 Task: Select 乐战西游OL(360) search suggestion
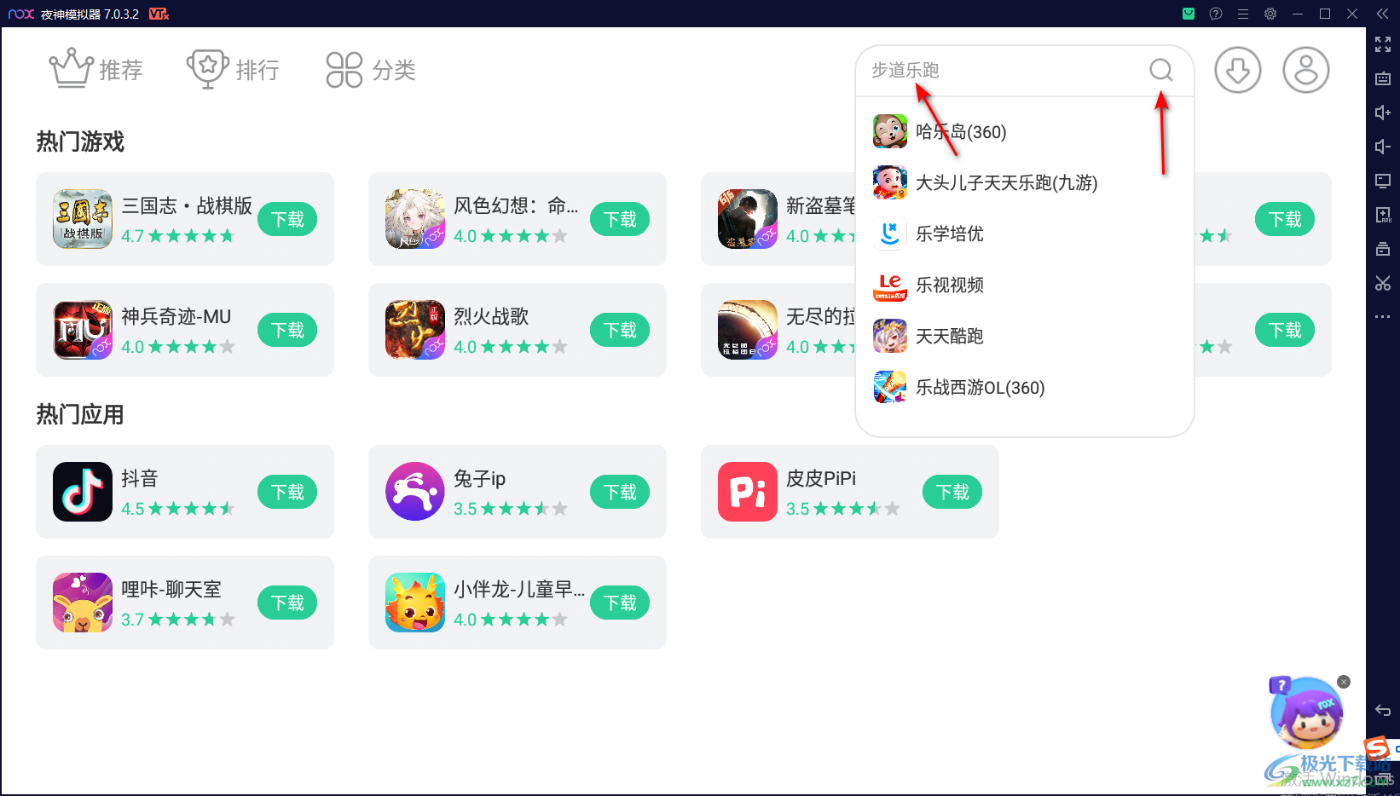click(x=1024, y=387)
